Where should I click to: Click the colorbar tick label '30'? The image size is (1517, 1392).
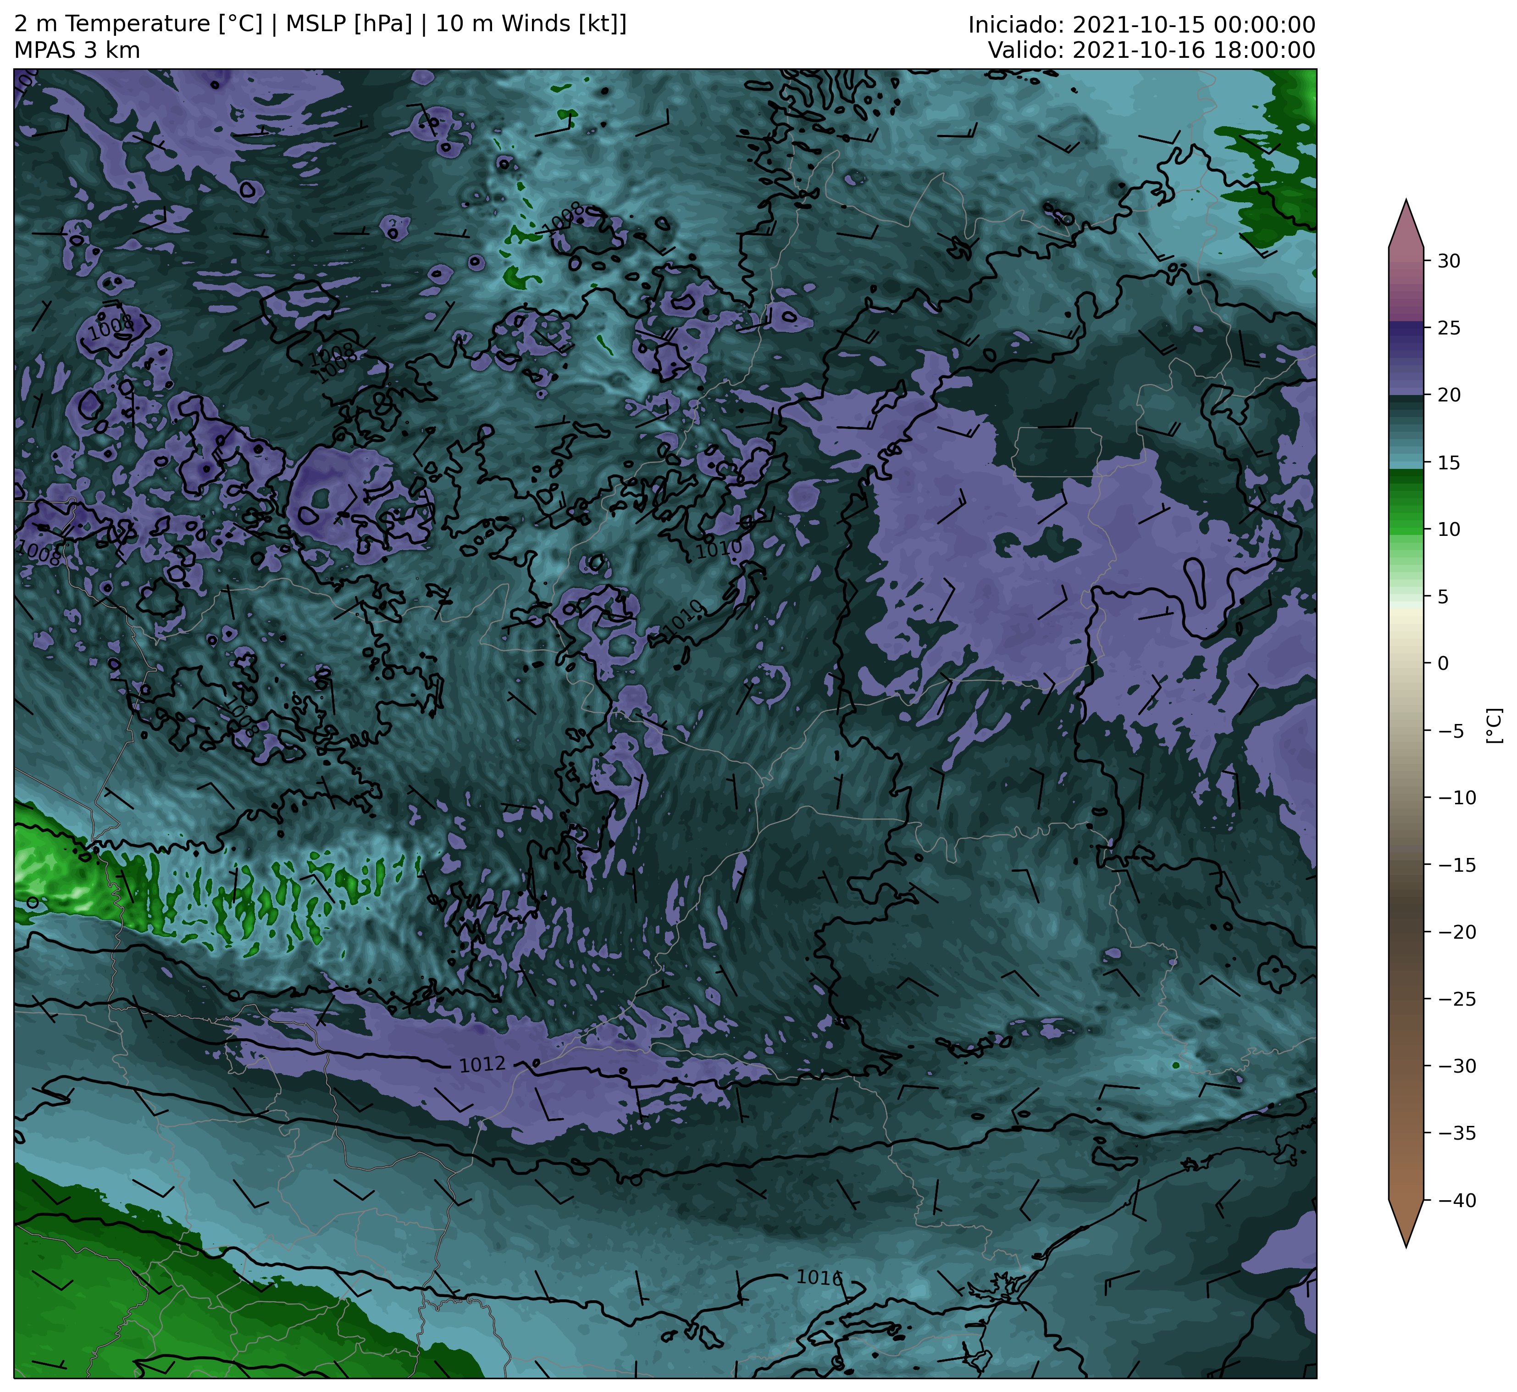point(1449,262)
